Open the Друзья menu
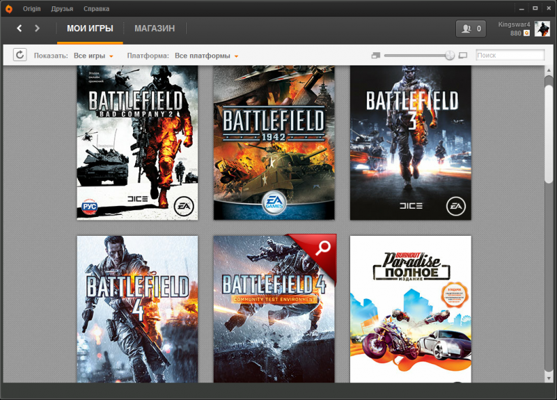Image resolution: width=557 pixels, height=400 pixels. 62,8
